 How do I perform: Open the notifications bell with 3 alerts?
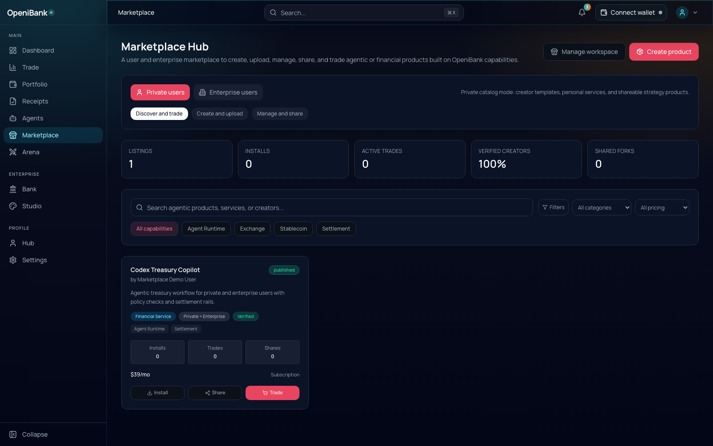tap(582, 12)
